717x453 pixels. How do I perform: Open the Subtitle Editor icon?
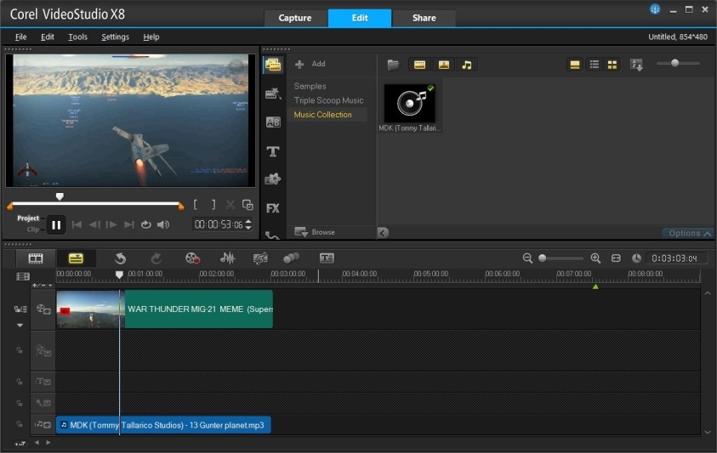(x=327, y=258)
